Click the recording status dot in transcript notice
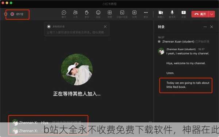Screen dimensions: 219x137 coord(159,42)
